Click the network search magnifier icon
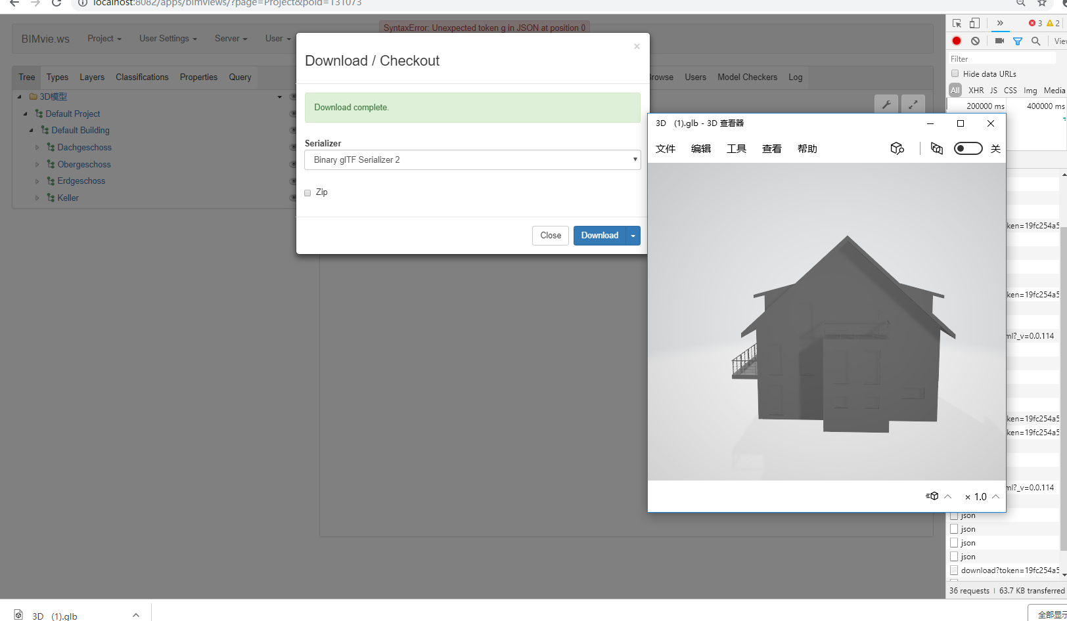This screenshot has width=1067, height=621. pyautogui.click(x=1036, y=41)
